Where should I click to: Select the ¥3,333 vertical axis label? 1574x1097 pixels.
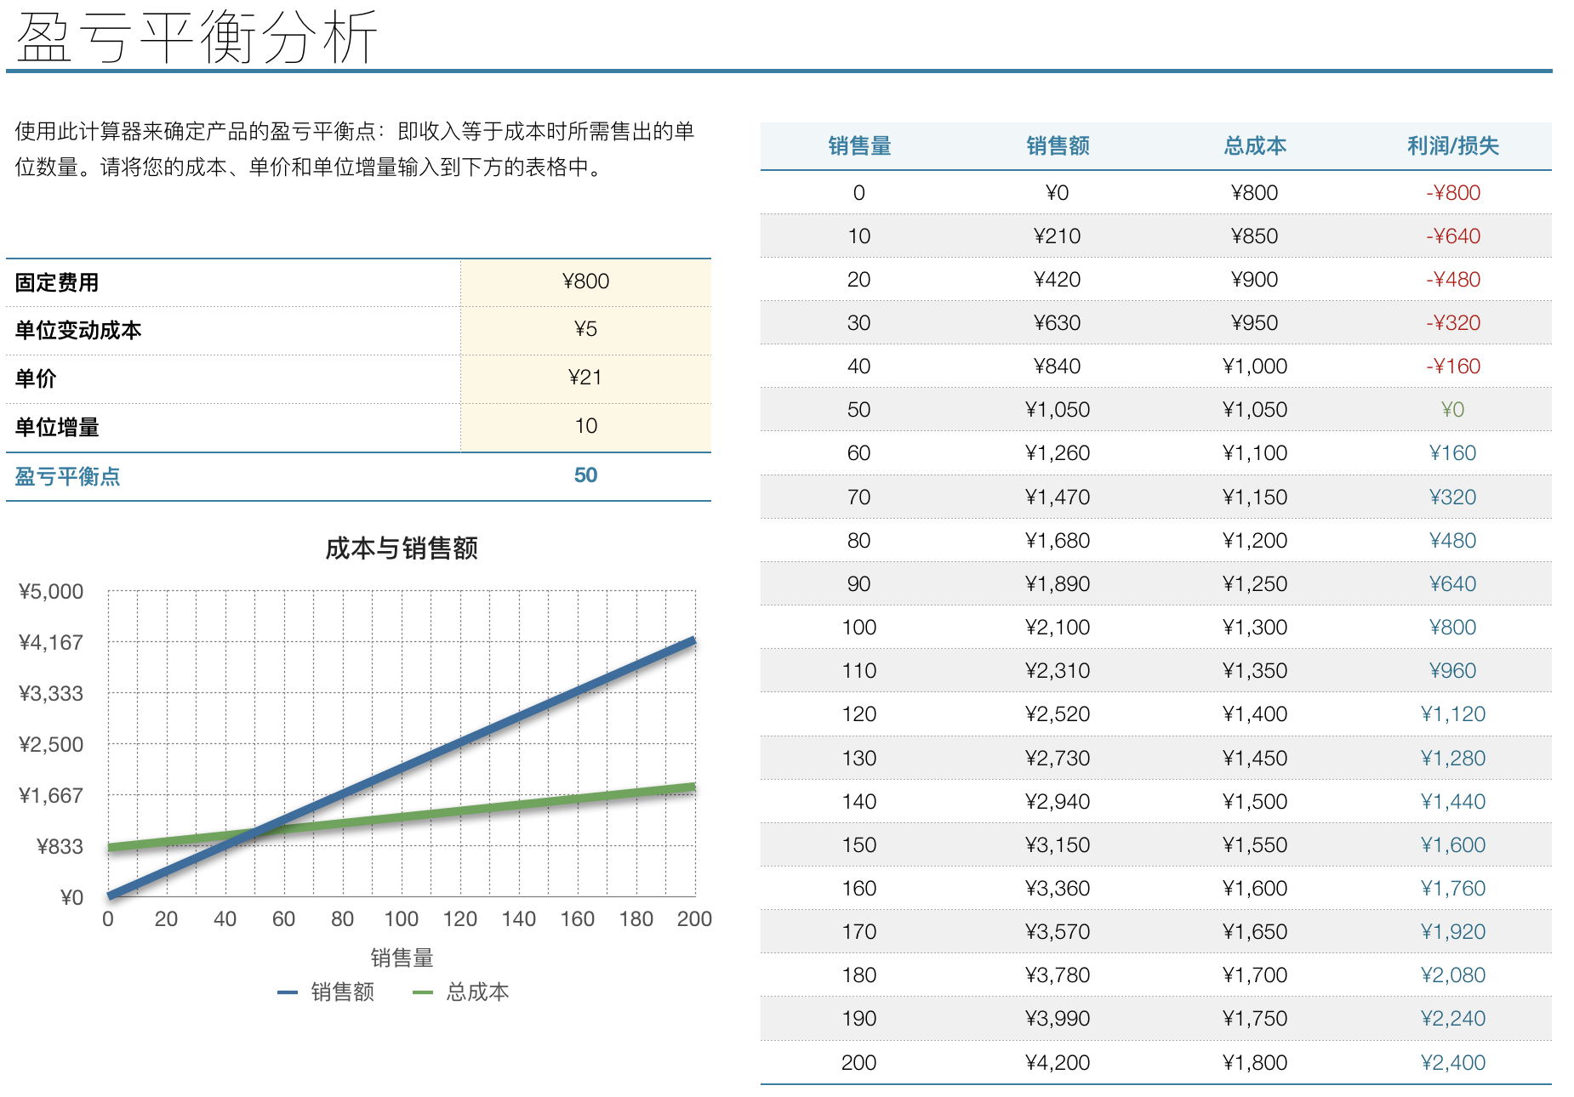[x=51, y=694]
